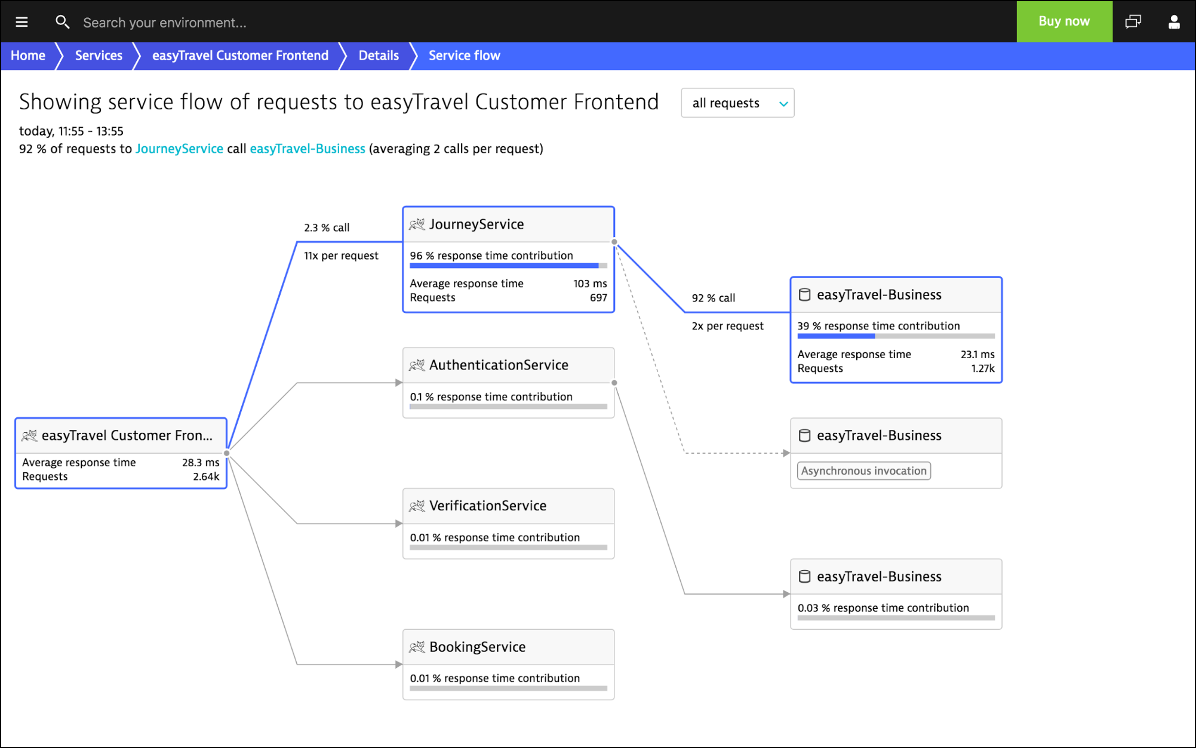The height and width of the screenshot is (748, 1196).
Task: Click Customer Frontend '2.64k' requests value
Action: tap(206, 476)
